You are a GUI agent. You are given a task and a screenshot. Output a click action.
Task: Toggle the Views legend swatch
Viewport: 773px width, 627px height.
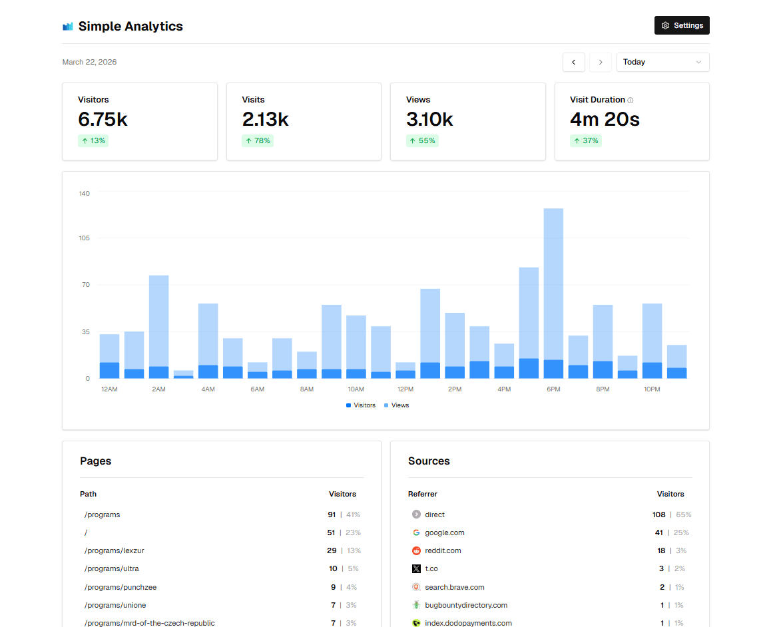[x=386, y=405]
